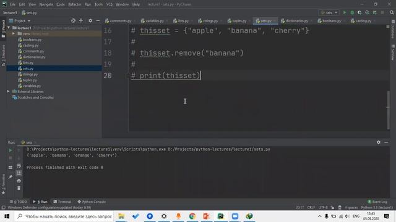Open Run panel settings gear
This screenshot has height=222, width=396.
[378, 142]
